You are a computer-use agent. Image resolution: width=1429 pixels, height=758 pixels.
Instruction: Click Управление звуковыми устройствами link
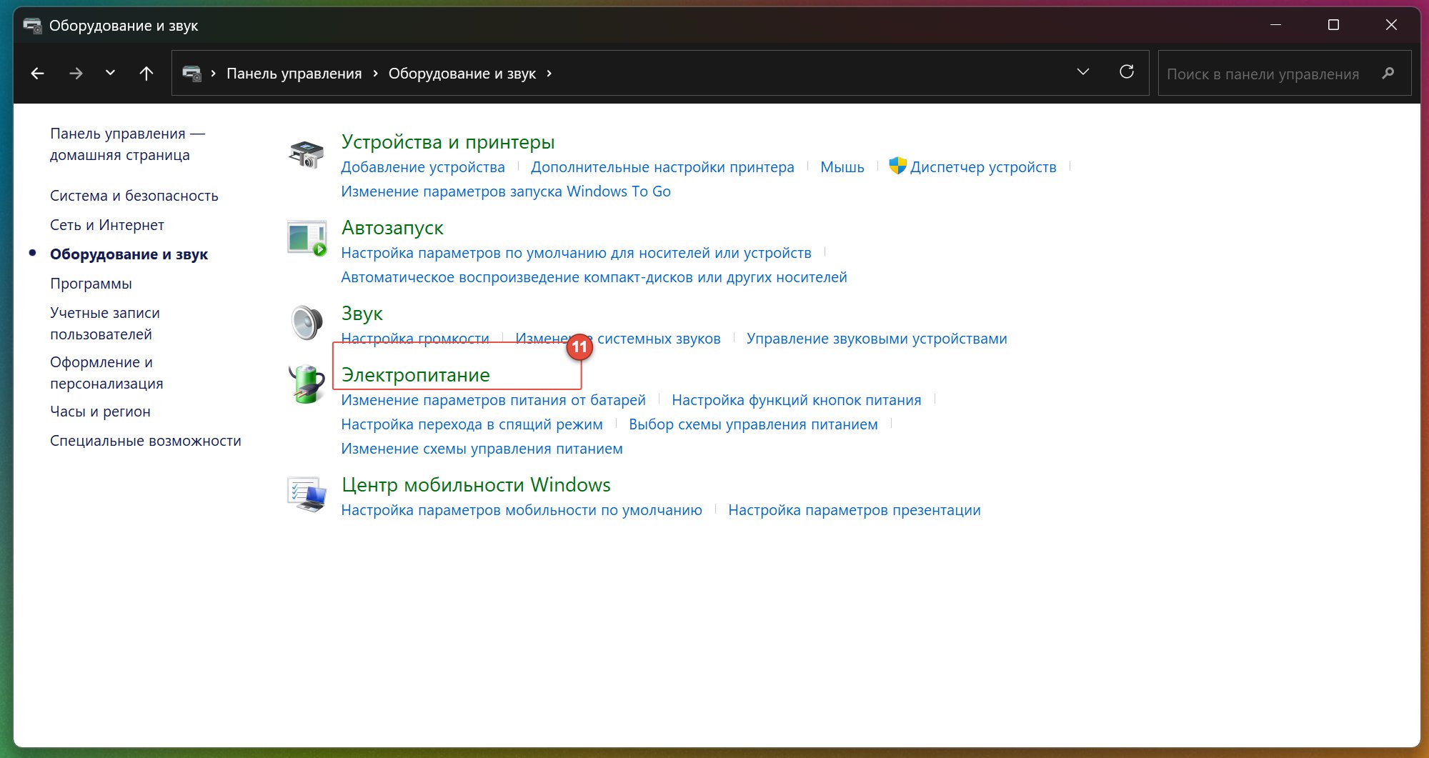pos(877,339)
